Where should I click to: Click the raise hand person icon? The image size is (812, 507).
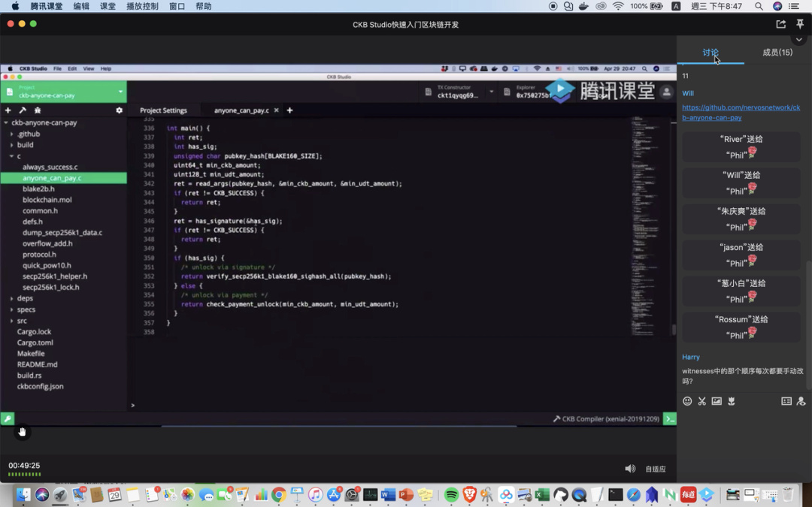(x=801, y=401)
